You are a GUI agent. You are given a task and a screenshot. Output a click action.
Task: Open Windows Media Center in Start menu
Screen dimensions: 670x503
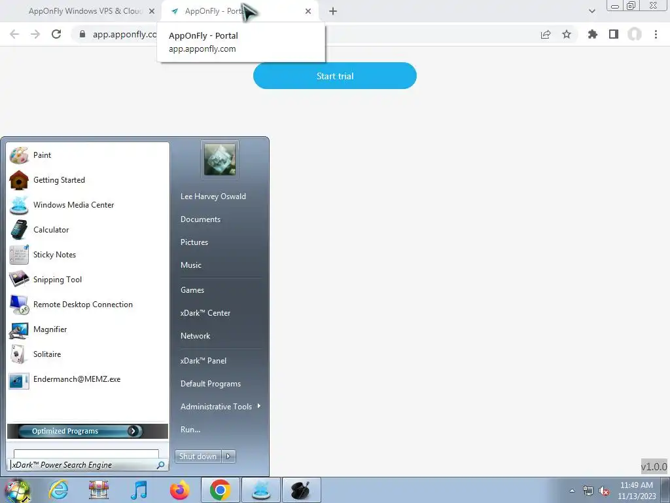[x=88, y=205]
